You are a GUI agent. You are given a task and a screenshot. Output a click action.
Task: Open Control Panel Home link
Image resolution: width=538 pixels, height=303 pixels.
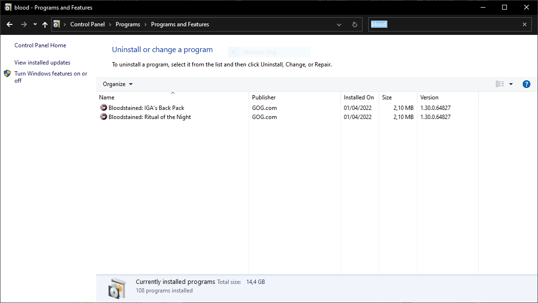coord(40,45)
